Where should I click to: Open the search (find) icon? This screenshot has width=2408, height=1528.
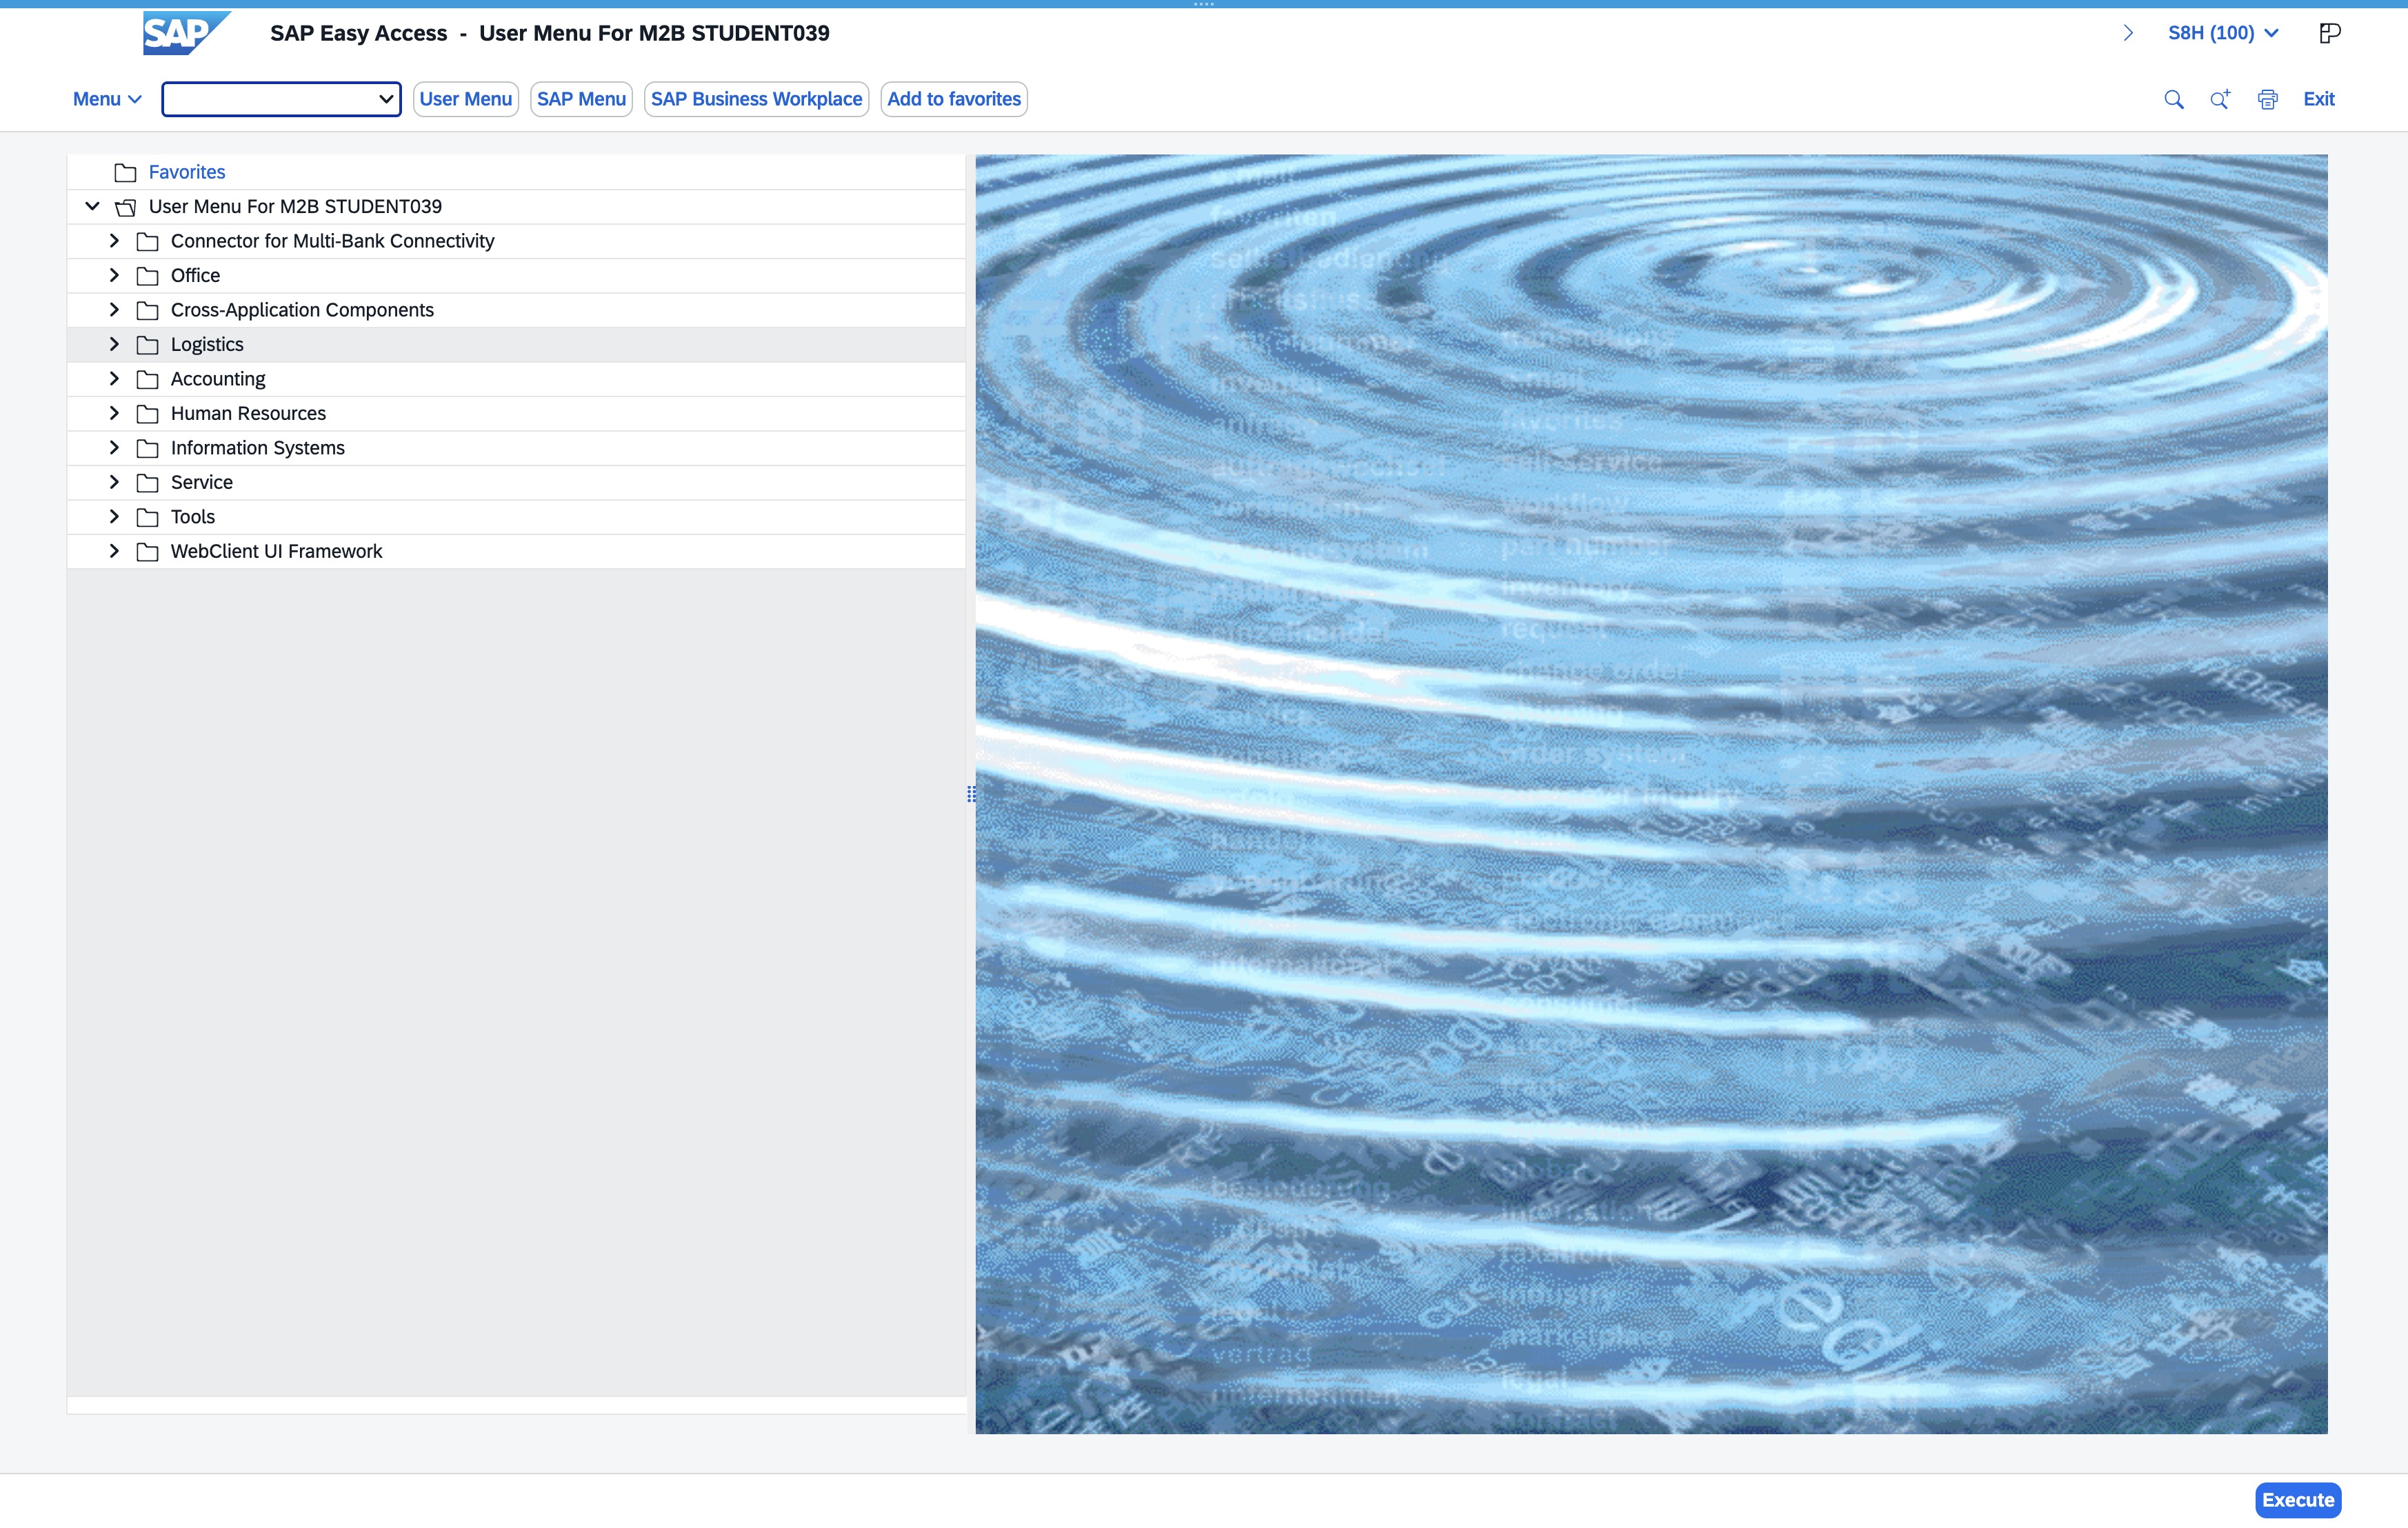pos(2173,99)
